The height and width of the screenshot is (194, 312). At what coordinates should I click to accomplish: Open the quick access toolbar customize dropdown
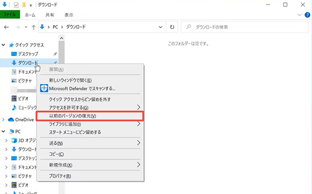coord(31,5)
